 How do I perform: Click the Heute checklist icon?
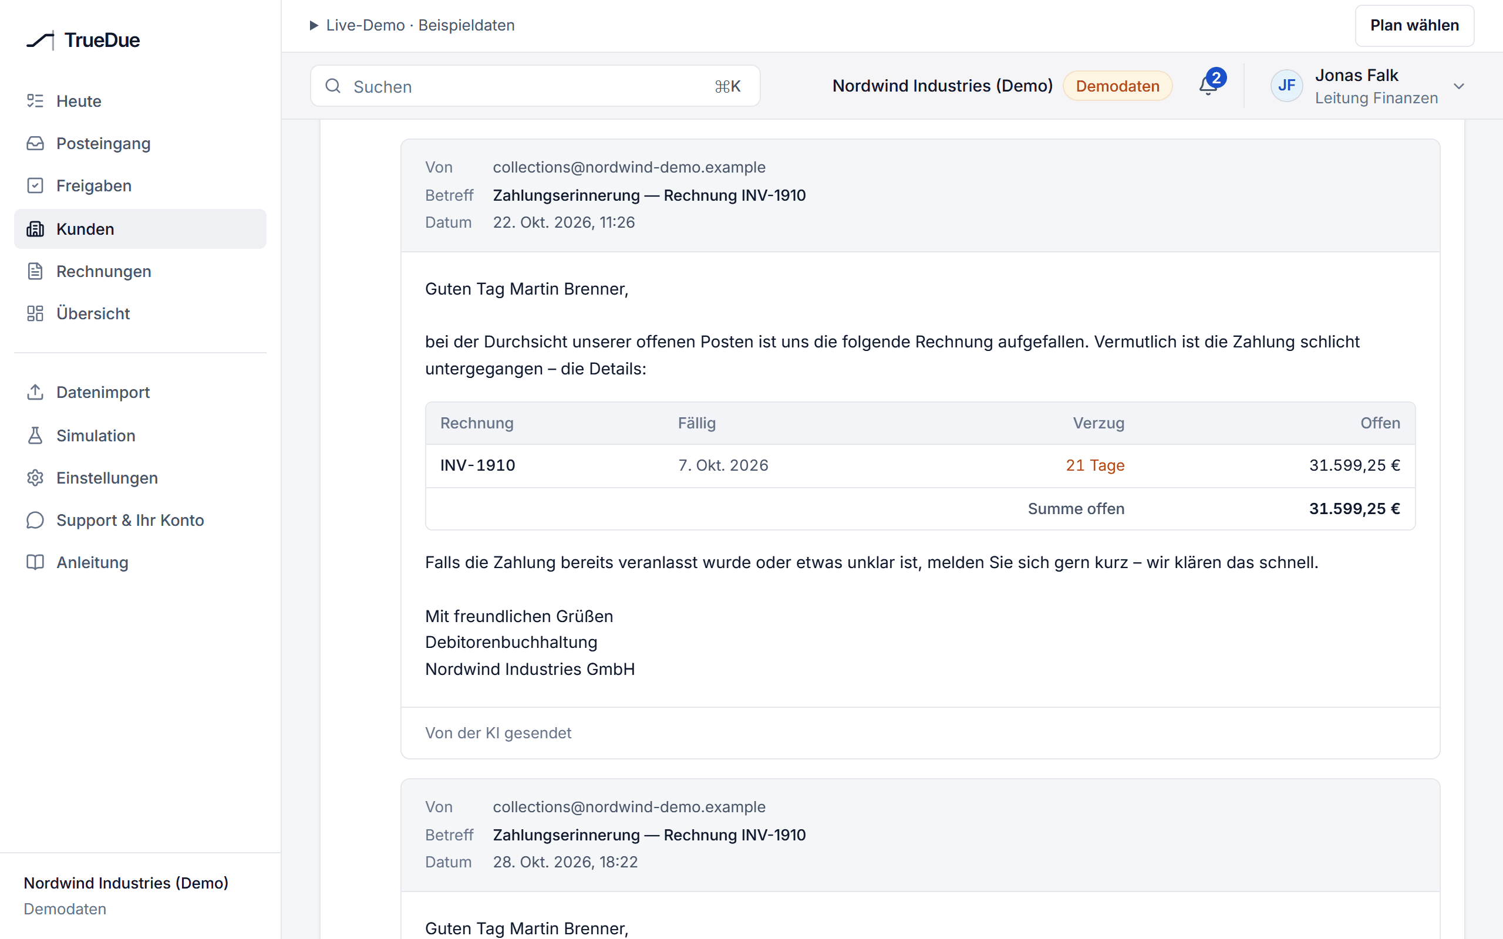coord(35,100)
